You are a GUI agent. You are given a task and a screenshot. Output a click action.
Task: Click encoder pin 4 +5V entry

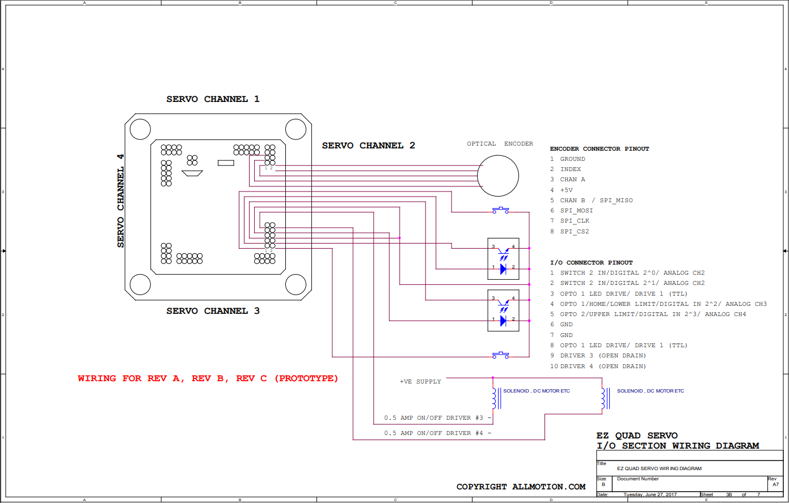point(561,190)
